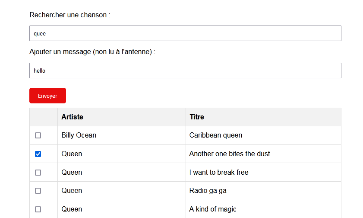
Task: Tick the checkbox for Caribbean queen
Action: point(38,135)
